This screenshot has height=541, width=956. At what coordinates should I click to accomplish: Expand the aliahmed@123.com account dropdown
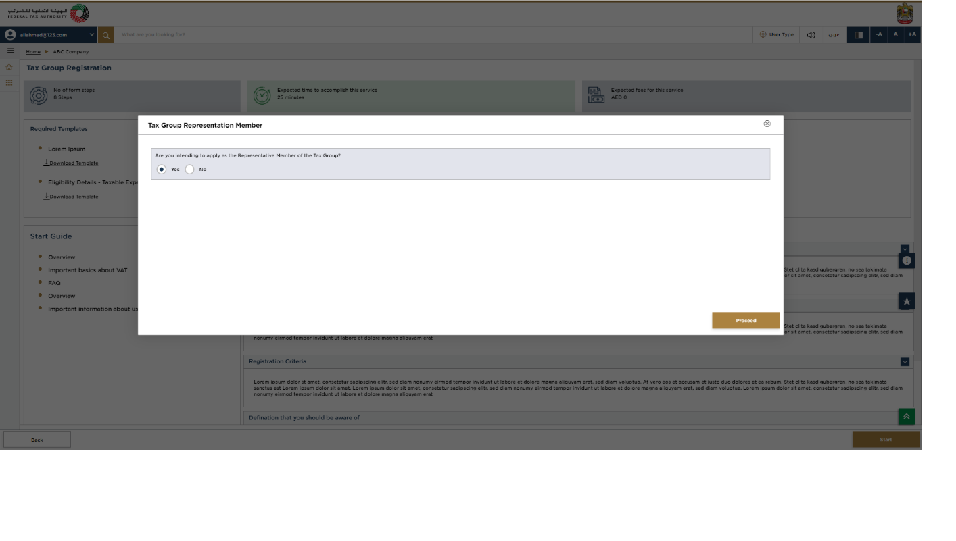[x=92, y=35]
